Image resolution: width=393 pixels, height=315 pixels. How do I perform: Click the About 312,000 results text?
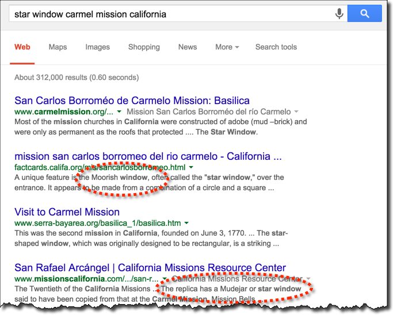(x=77, y=78)
